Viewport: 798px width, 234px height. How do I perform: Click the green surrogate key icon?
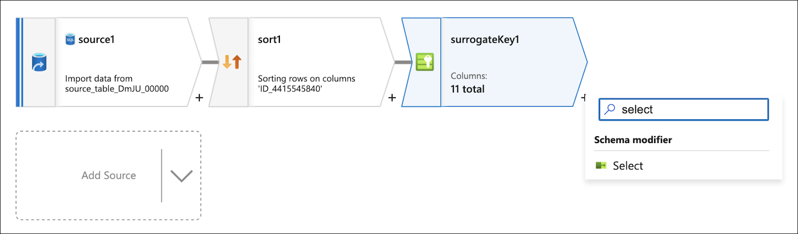(425, 62)
